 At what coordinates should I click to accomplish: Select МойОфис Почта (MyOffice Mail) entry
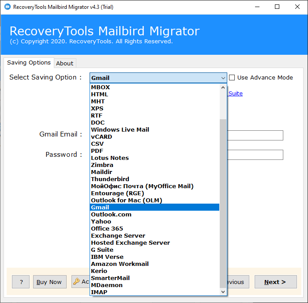(x=154, y=186)
